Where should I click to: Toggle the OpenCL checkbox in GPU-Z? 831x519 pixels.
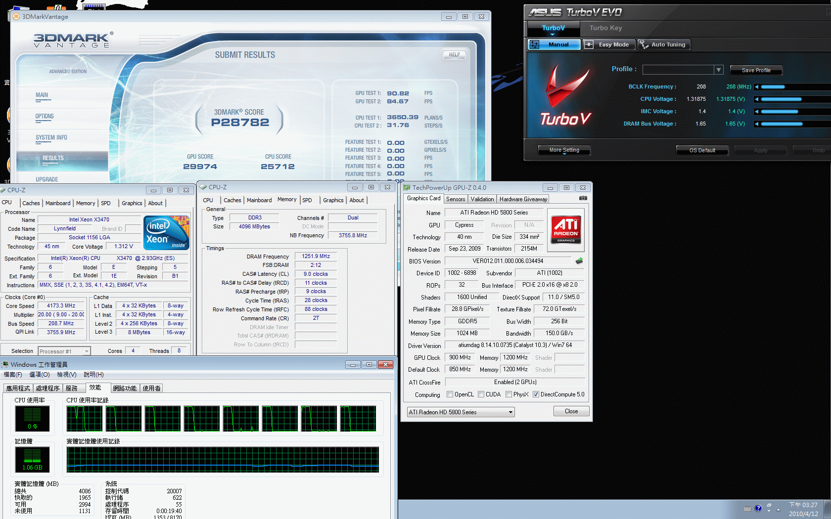point(450,394)
